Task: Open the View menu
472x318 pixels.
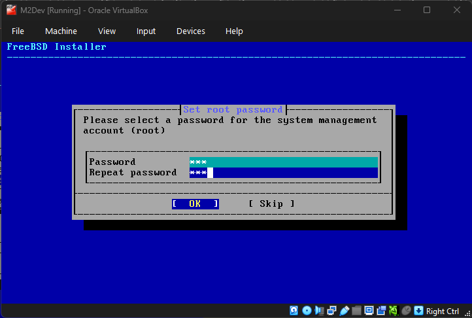Action: pos(107,31)
